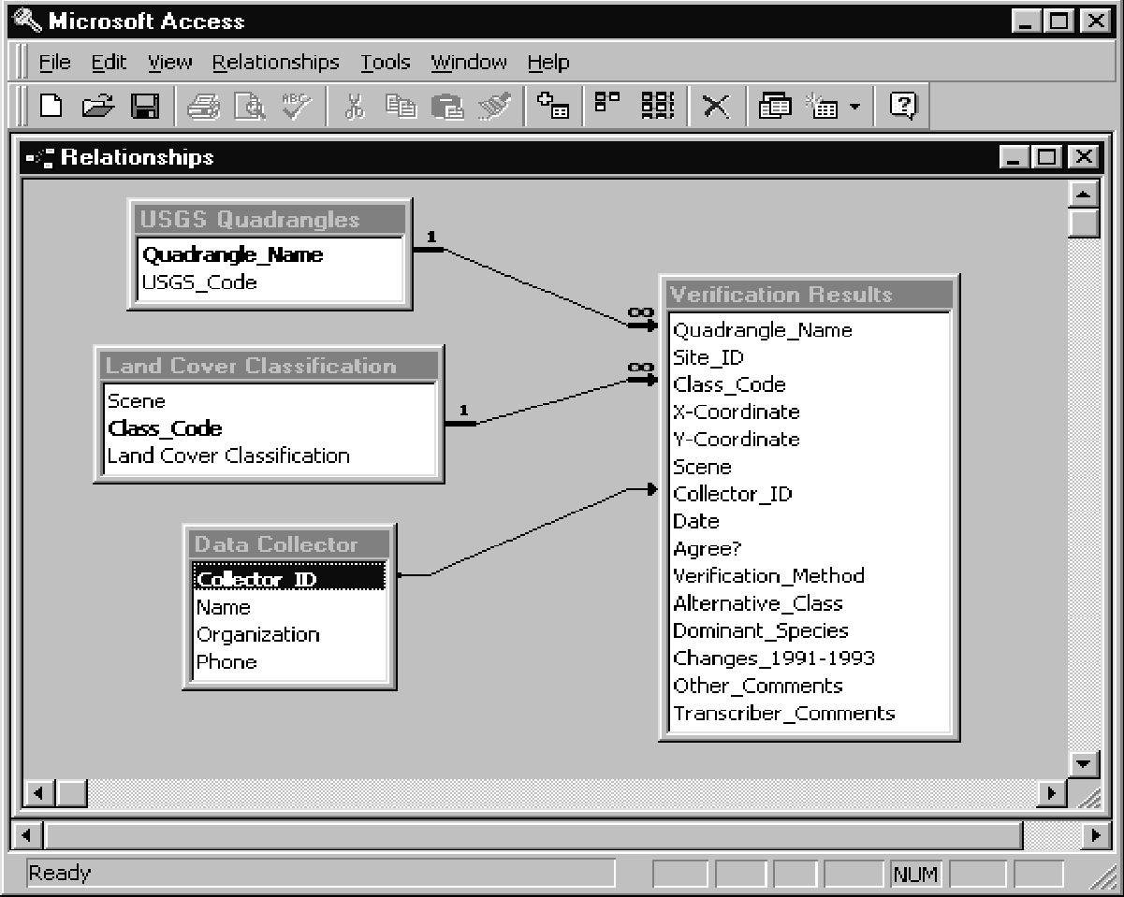Open the Tools menu
Screen dimensions: 1124x897
(x=386, y=63)
